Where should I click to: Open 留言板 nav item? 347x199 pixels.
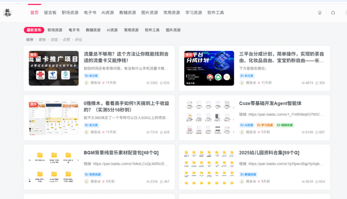coord(50,13)
